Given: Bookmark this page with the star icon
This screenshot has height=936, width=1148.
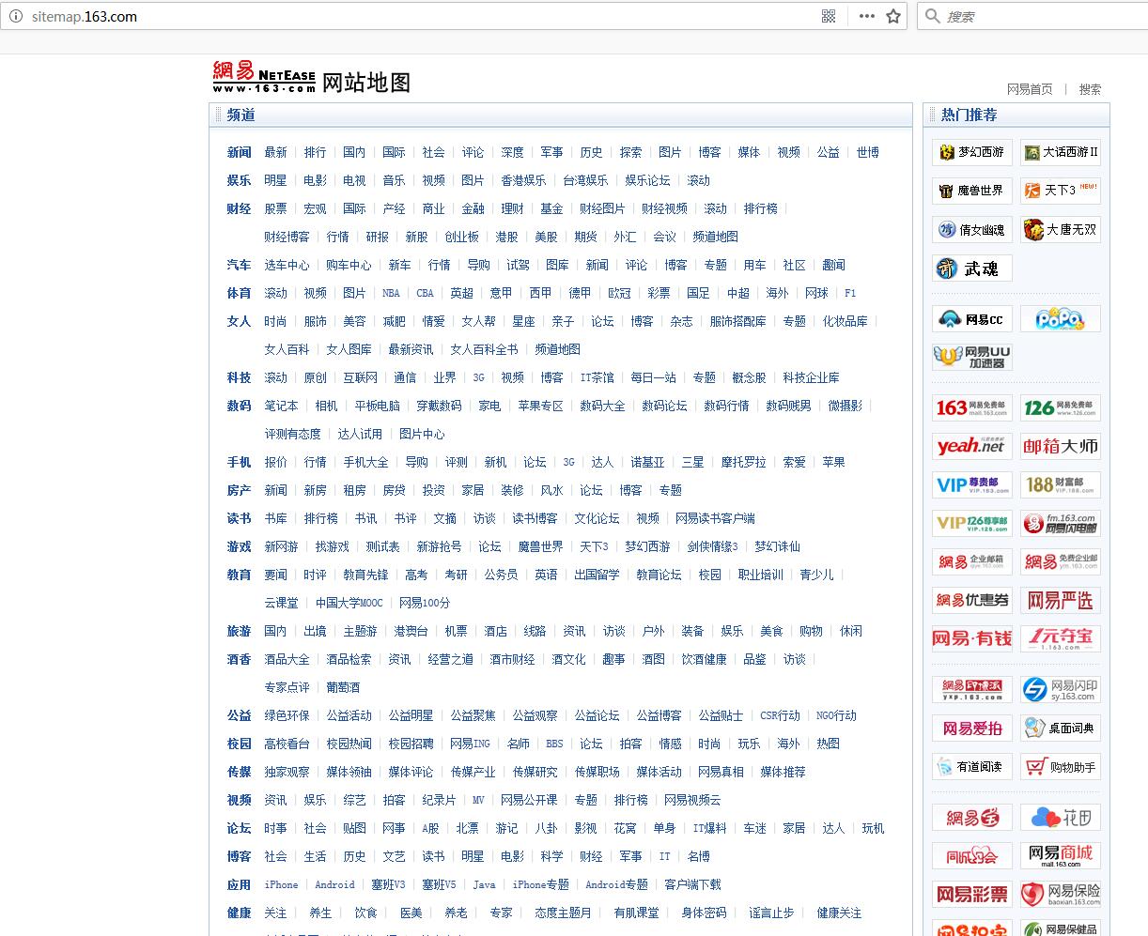Looking at the screenshot, I should click(x=893, y=16).
